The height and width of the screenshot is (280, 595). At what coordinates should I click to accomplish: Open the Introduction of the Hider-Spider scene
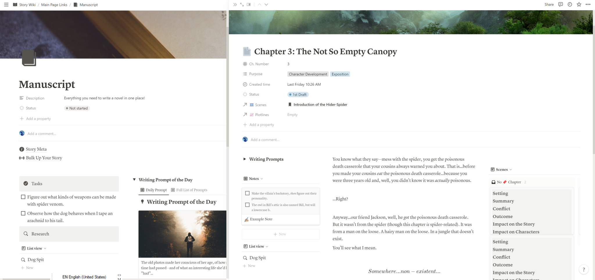coord(320,105)
